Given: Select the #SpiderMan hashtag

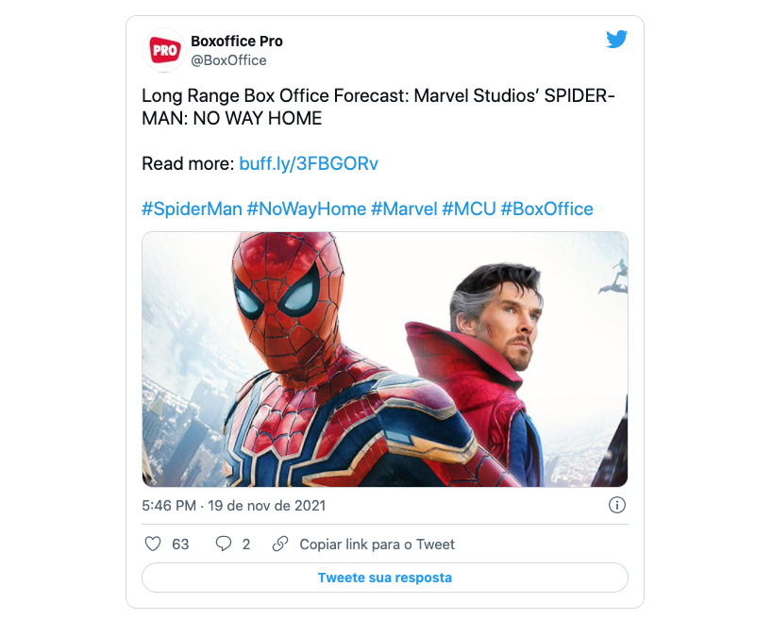Looking at the screenshot, I should (192, 209).
